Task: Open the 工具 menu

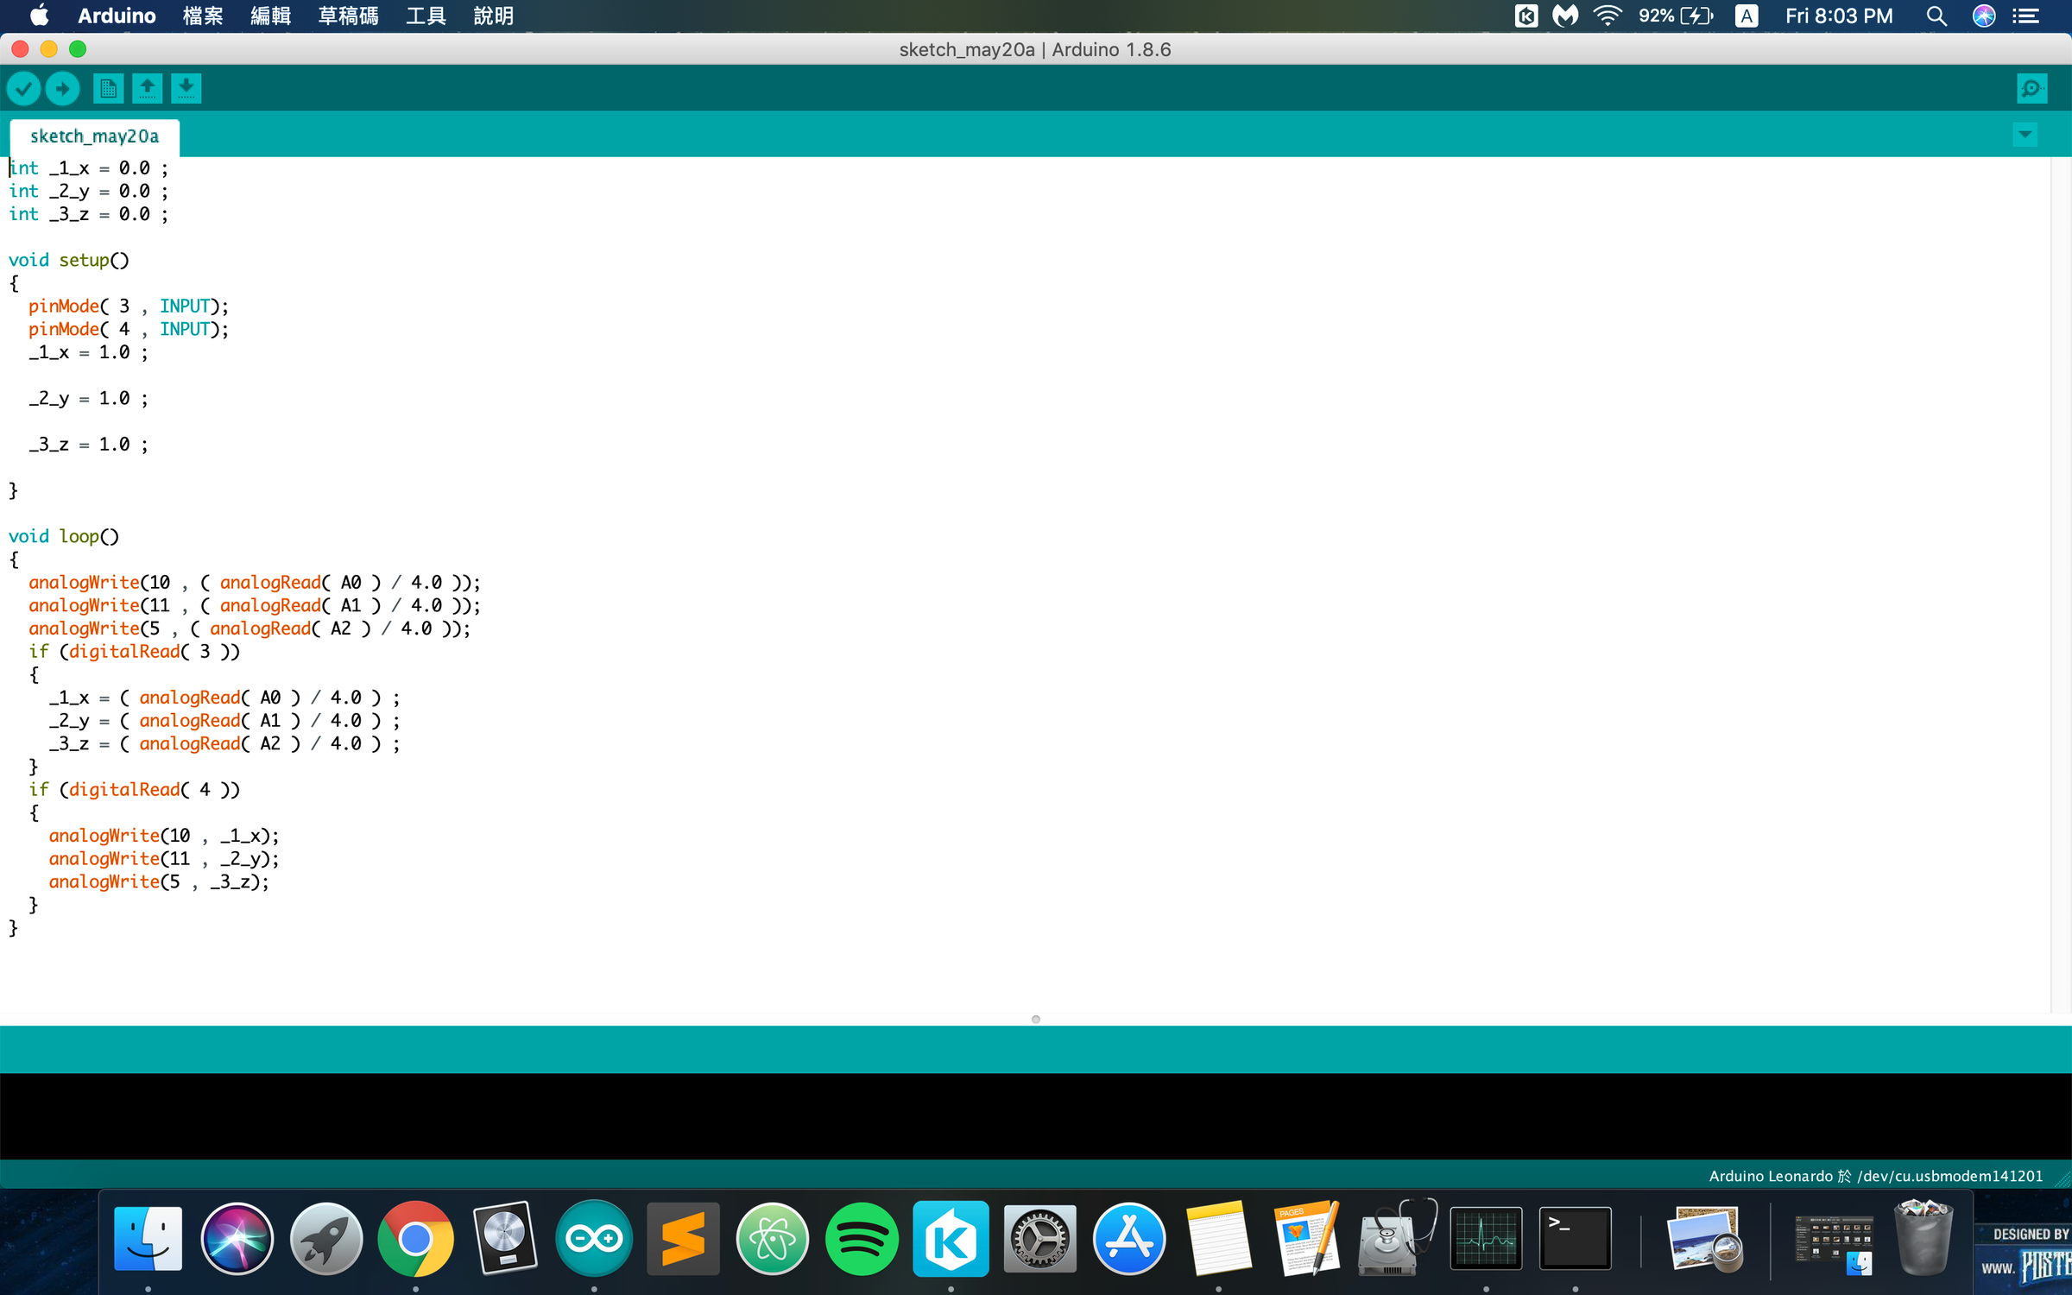Action: click(426, 16)
